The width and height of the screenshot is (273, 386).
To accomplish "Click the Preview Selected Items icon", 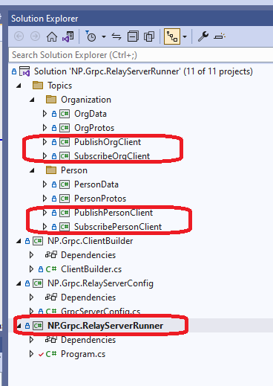I will (x=220, y=36).
